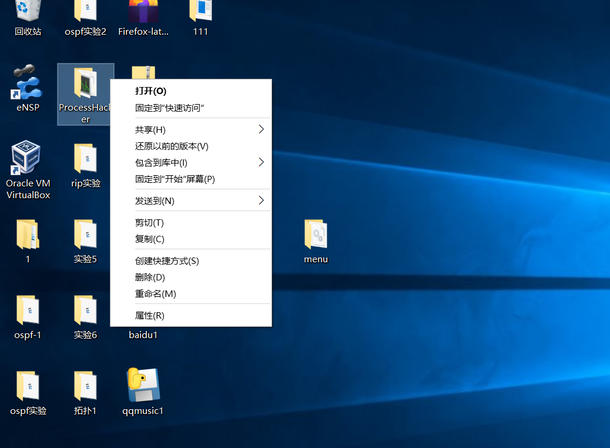The image size is (610, 448).
Task: Choose 打开(O) in the context menu
Action: click(190, 91)
